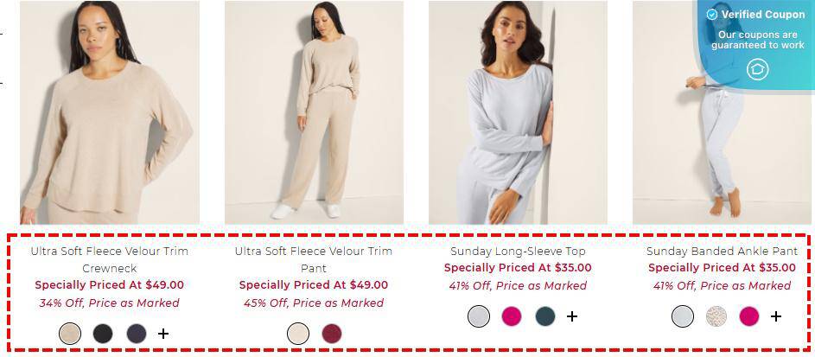Choose black color for Velour Trim Crewneck

click(103, 333)
